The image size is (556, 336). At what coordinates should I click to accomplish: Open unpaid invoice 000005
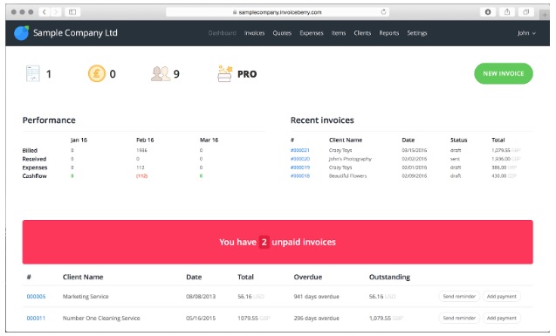pos(36,297)
